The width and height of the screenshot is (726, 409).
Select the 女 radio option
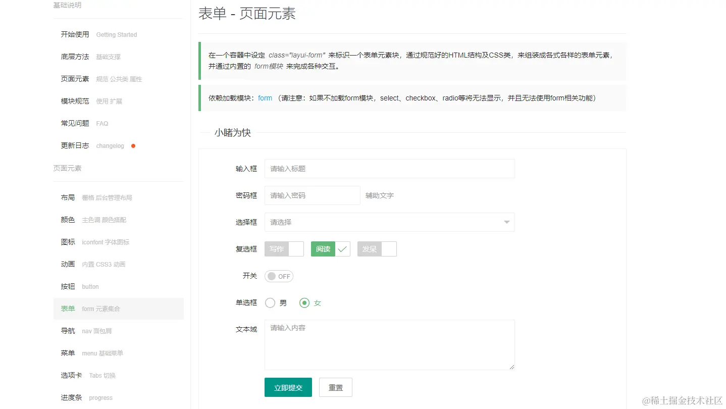tap(310, 303)
